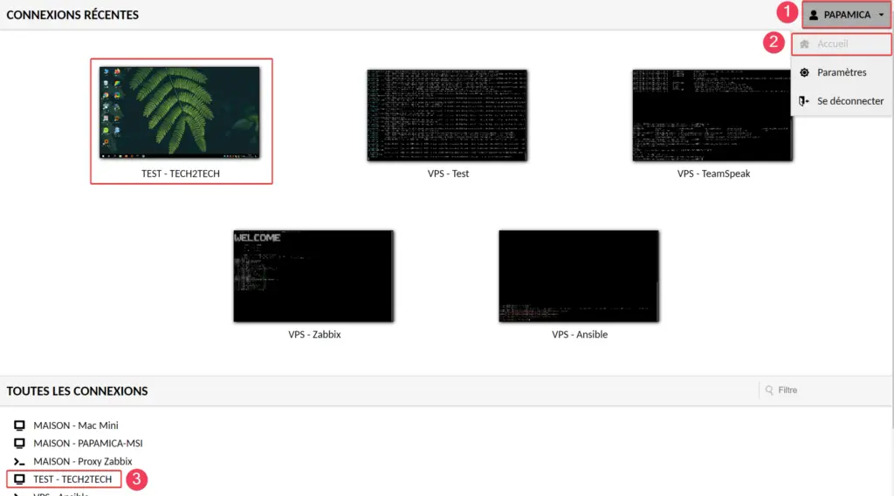Image resolution: width=894 pixels, height=496 pixels.
Task: Click the monitor icon for MAISON - PAPAMICA-MSI
Action: 19,443
